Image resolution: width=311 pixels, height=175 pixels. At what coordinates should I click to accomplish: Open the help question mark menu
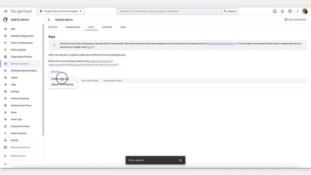(x=290, y=11)
